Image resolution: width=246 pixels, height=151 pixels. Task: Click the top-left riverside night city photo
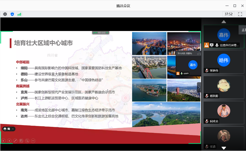coord(149,44)
